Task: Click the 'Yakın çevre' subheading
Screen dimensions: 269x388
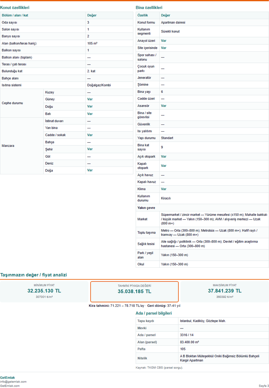Action: [x=146, y=208]
